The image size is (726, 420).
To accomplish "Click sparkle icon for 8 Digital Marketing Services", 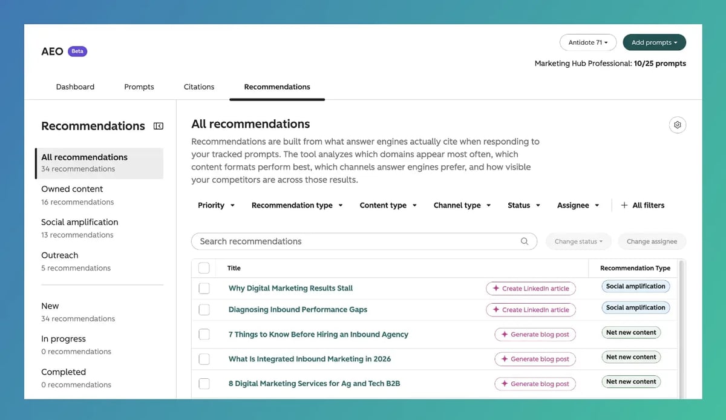I will tap(505, 384).
